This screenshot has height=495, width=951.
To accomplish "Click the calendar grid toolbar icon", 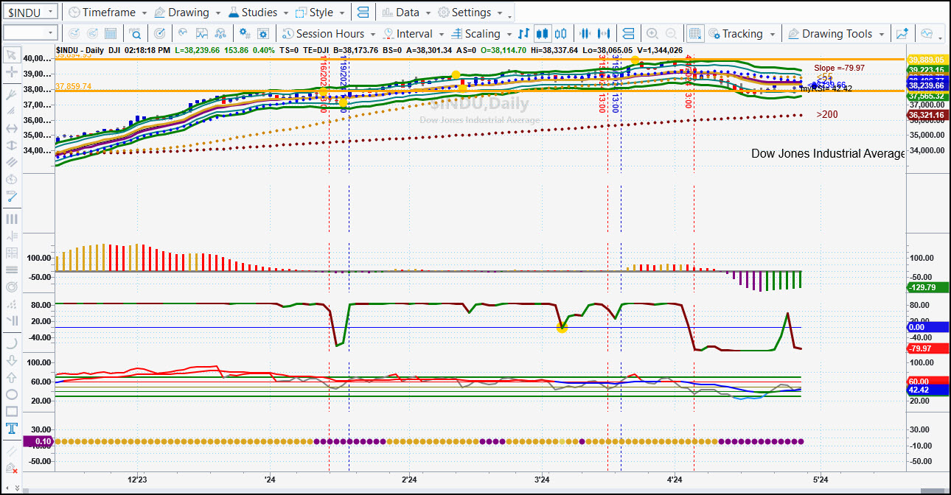I will pos(111,33).
